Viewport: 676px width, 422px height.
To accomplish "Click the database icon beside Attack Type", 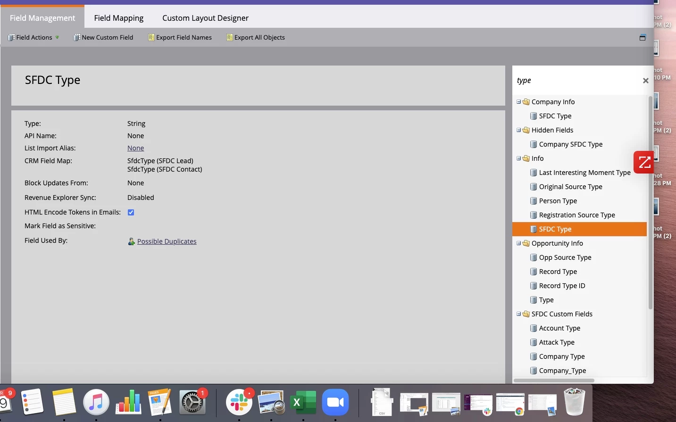I will [x=534, y=342].
